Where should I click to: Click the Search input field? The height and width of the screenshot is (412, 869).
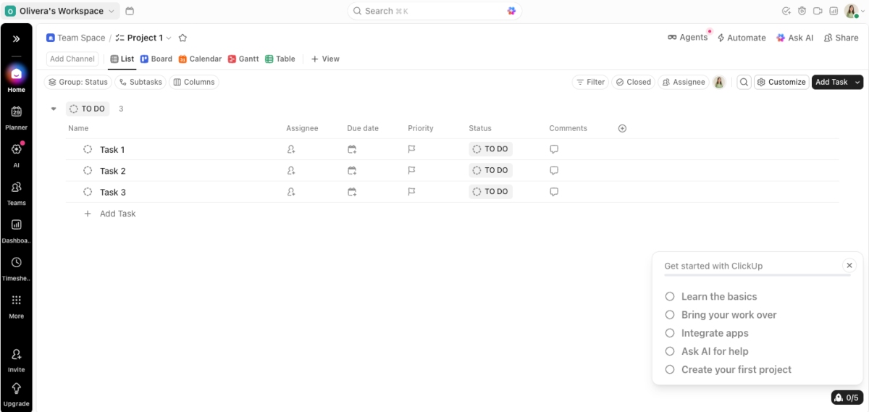coord(434,11)
